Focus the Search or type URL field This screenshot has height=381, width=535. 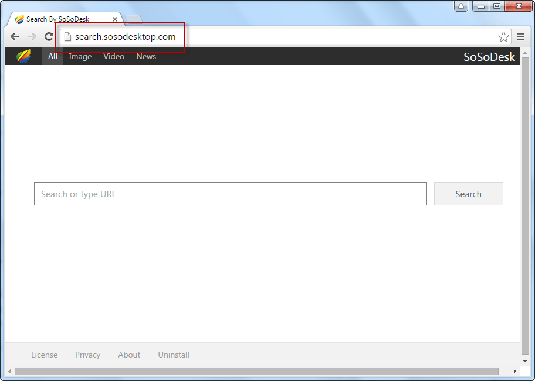(231, 194)
